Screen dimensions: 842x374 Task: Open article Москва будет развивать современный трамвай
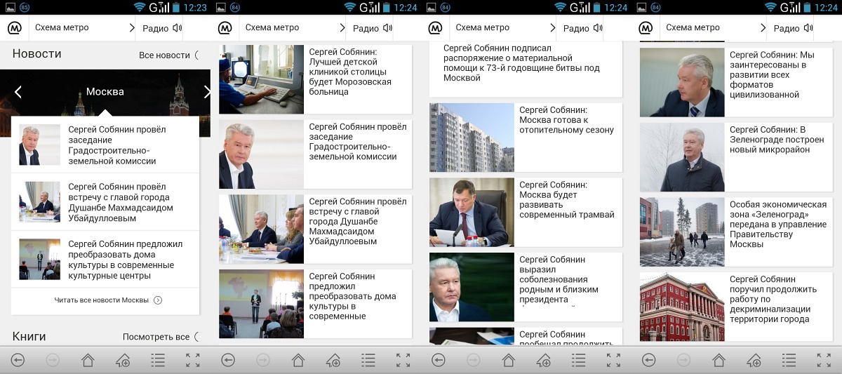(x=526, y=212)
